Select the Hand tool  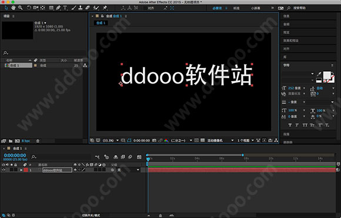[x=14, y=8]
